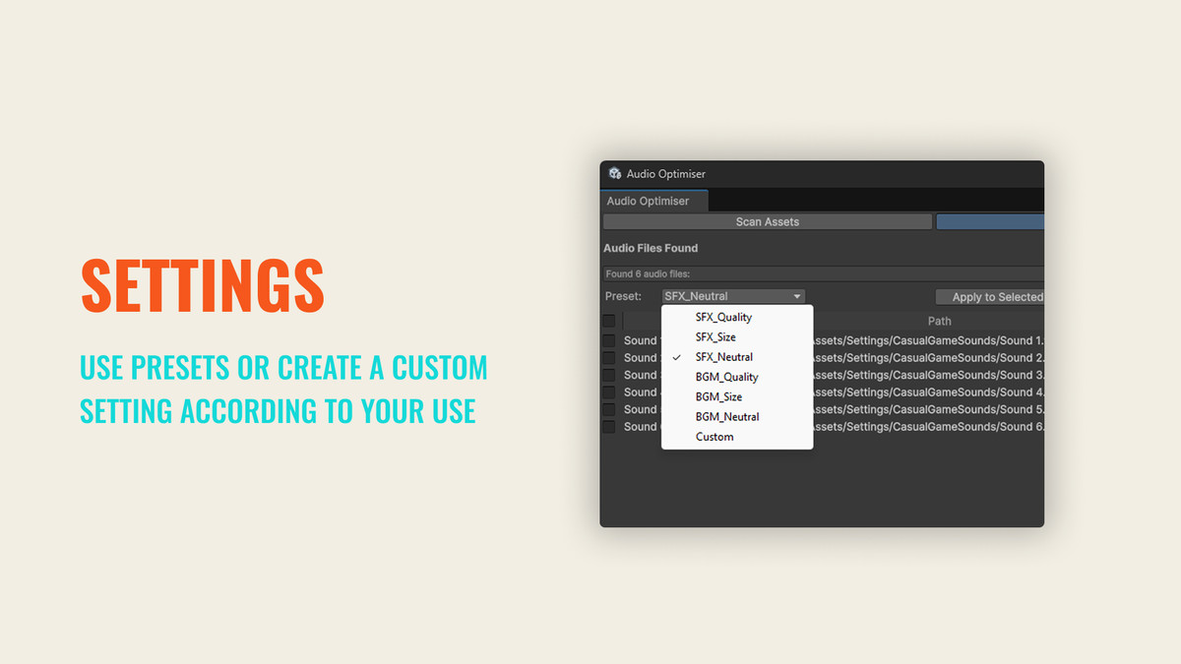Screen dimensions: 1181x664
Task: Tick the checkbox for the Sound 4 row
Action: click(609, 392)
